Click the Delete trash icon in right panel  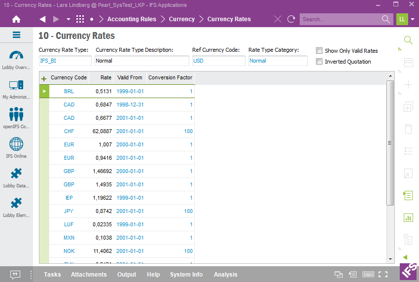[x=408, y=129]
